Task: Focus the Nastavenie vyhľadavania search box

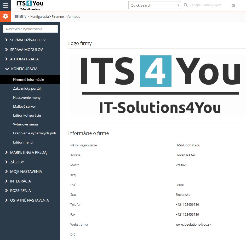Action: pyautogui.click(x=30, y=29)
